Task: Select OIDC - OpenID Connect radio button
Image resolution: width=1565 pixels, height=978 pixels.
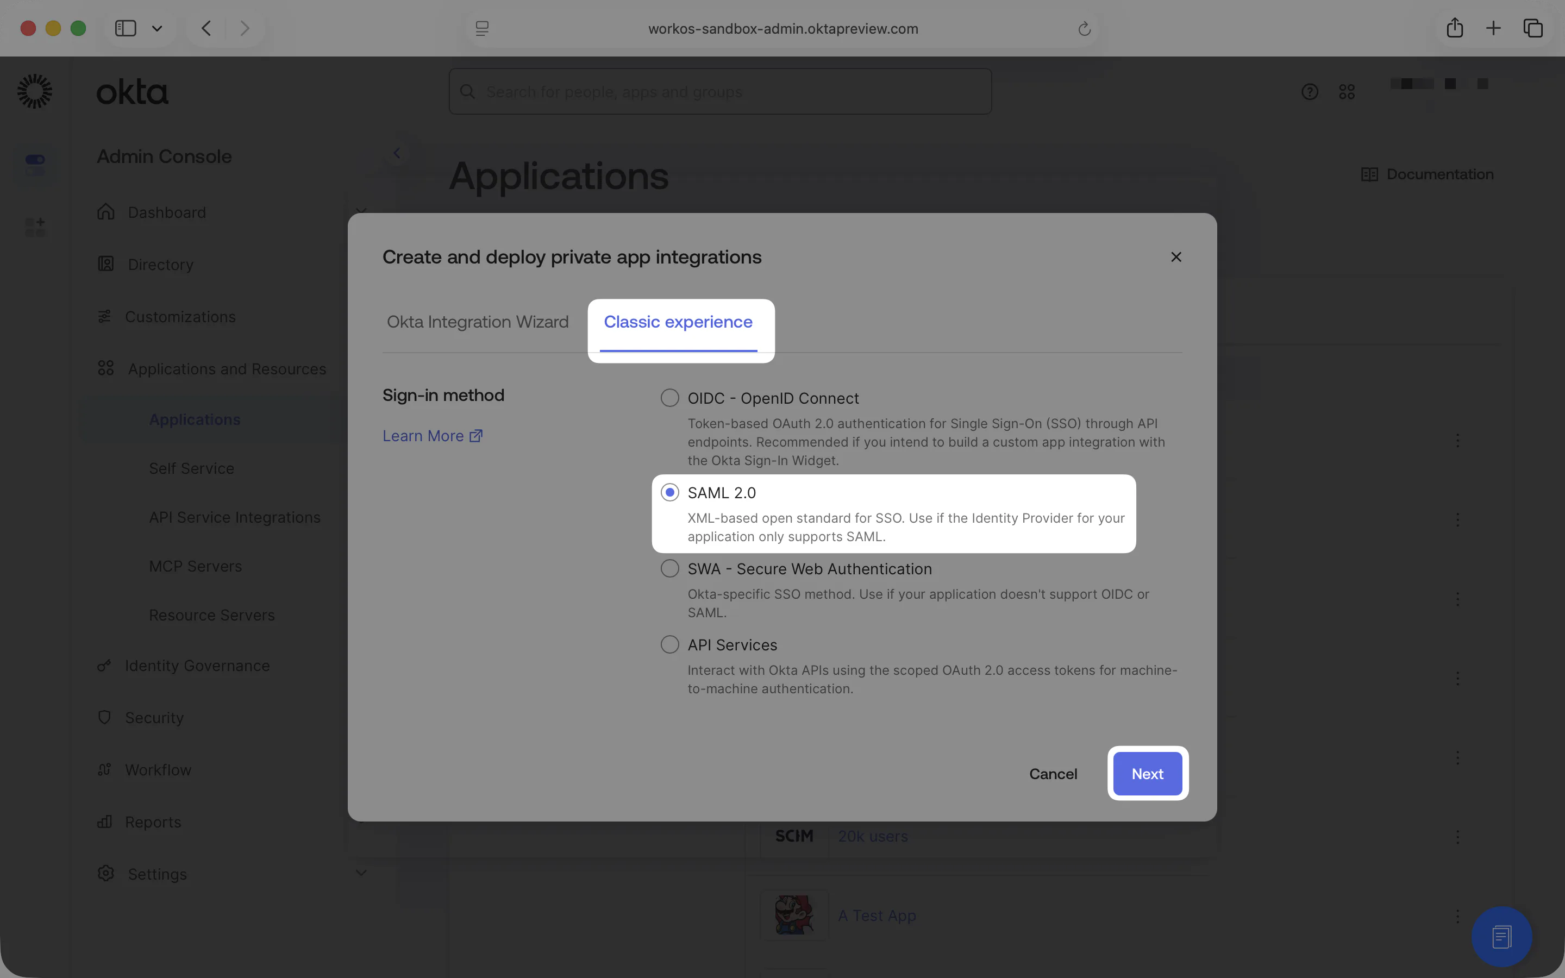Action: [x=669, y=397]
